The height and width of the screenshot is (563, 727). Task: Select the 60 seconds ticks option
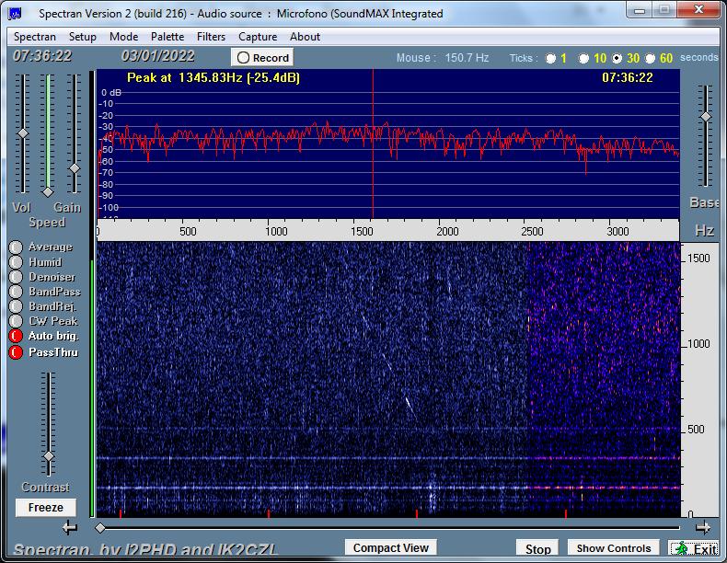pos(650,58)
